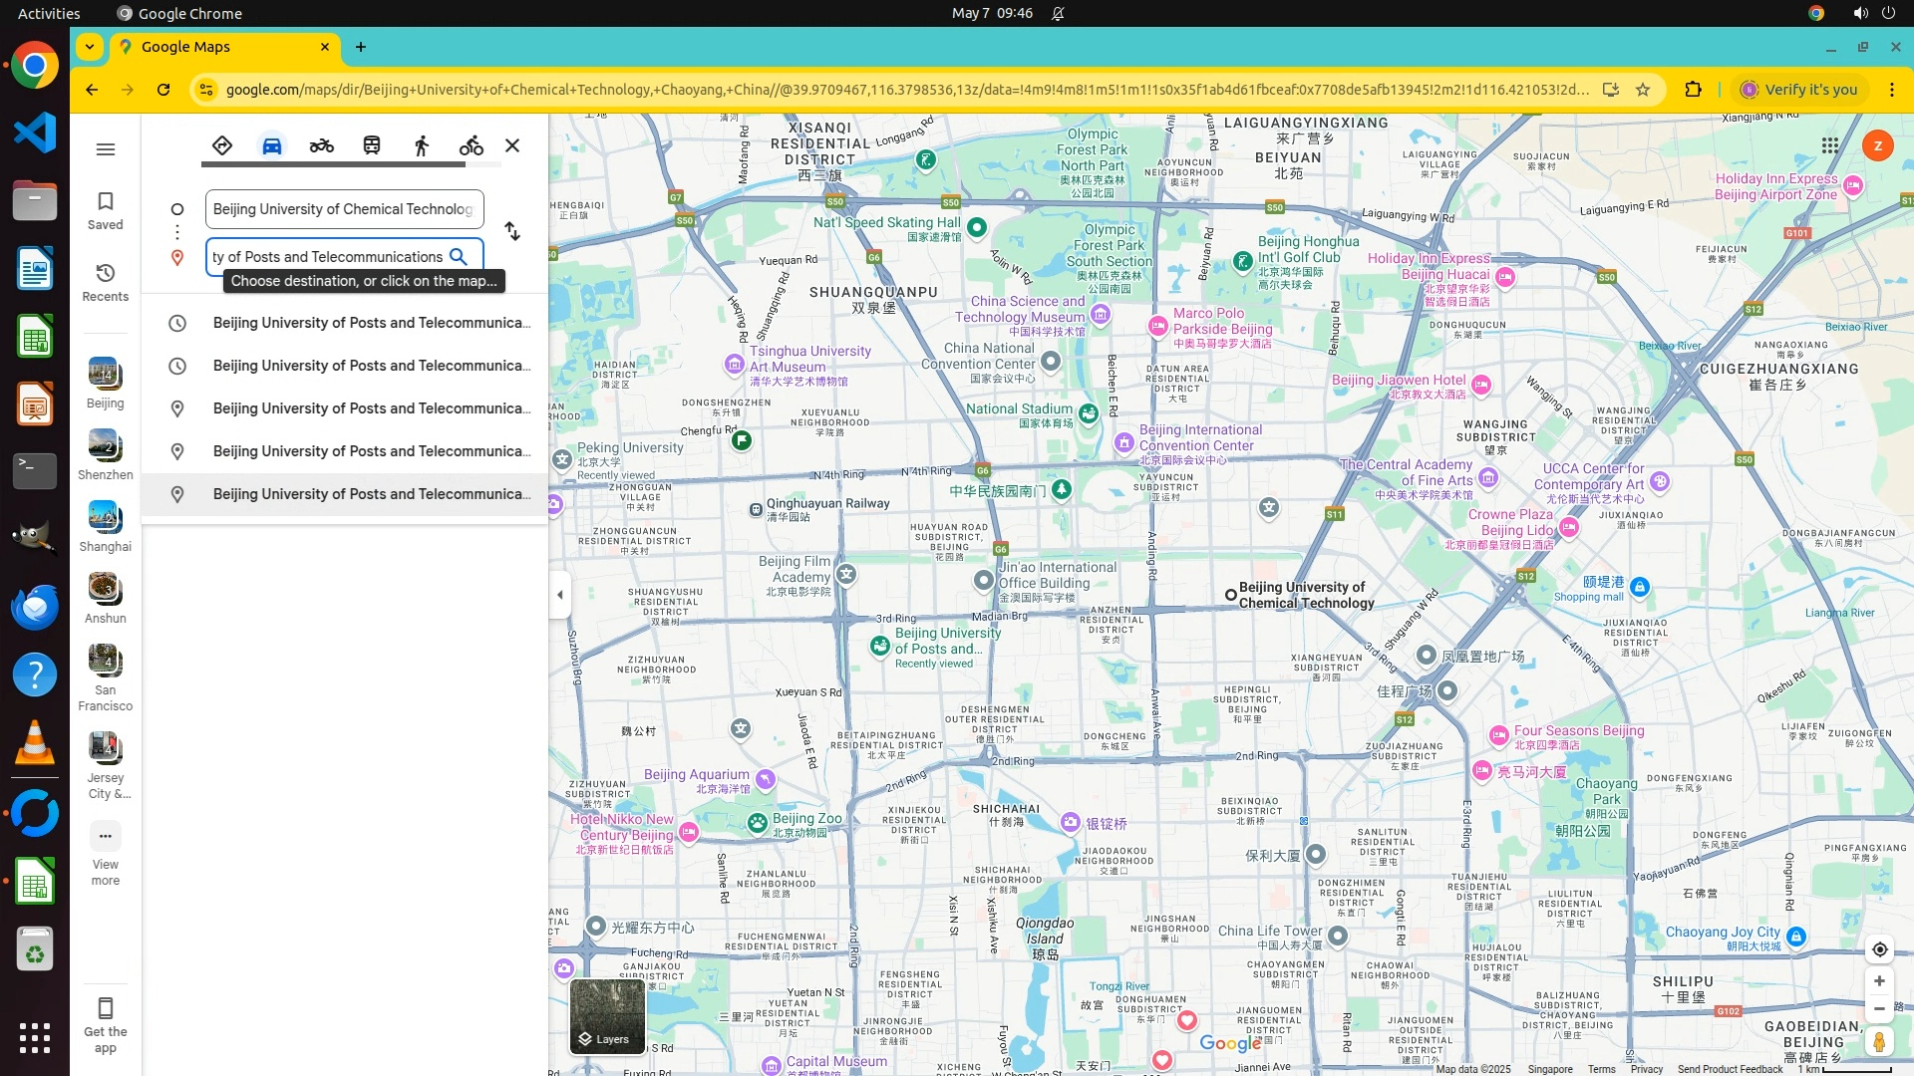
Task: Open the Saved places tab
Action: click(106, 210)
